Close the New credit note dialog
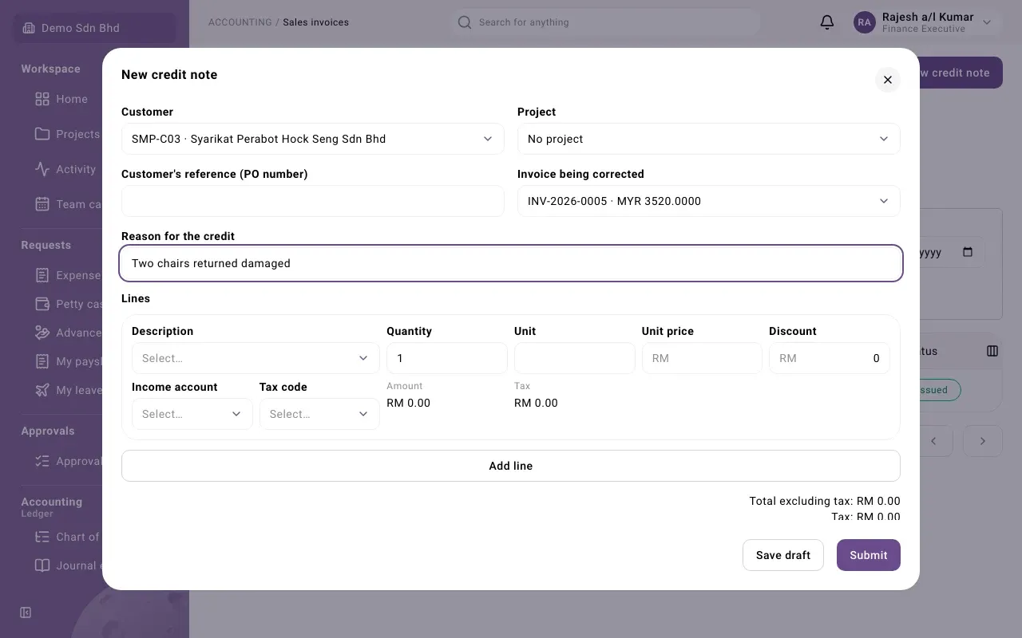The width and height of the screenshot is (1022, 638). tap(888, 80)
